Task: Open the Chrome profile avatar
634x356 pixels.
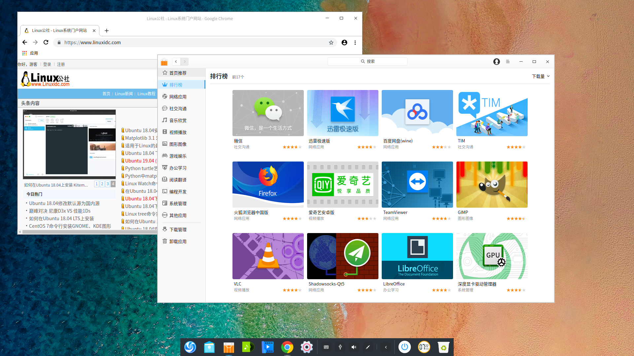Action: [x=344, y=43]
